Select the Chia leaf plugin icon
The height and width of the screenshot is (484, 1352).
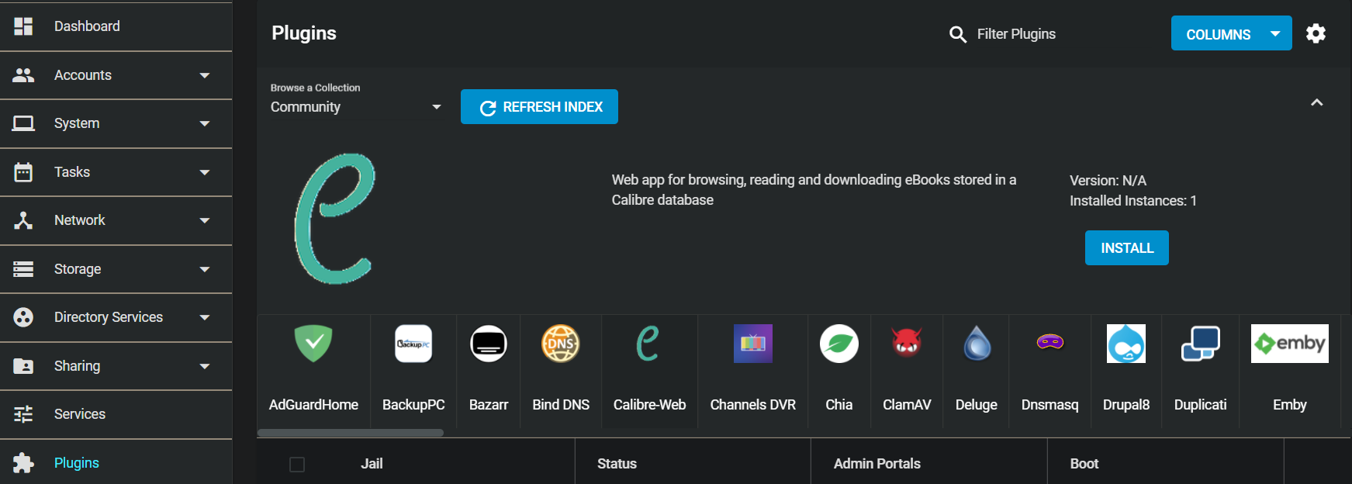(x=839, y=344)
